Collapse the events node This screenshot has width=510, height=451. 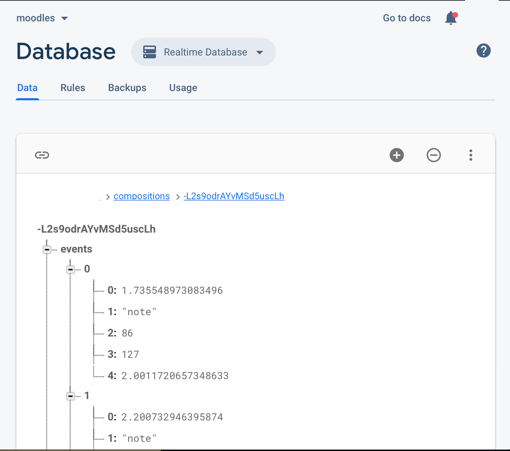(47, 249)
